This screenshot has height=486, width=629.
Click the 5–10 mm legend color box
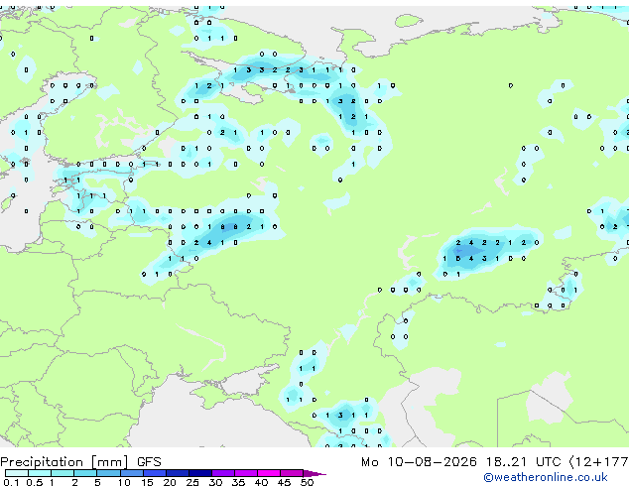tap(108, 473)
